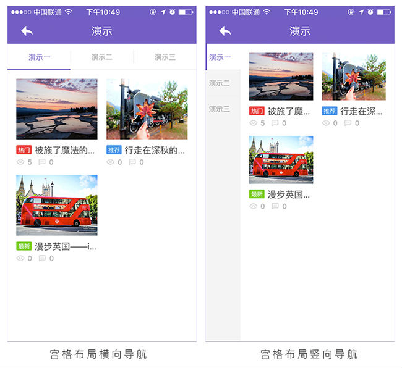Viewport: 402px width, 368px height.
Task: Click green 最新 tag in left phone
Action: pyautogui.click(x=24, y=246)
